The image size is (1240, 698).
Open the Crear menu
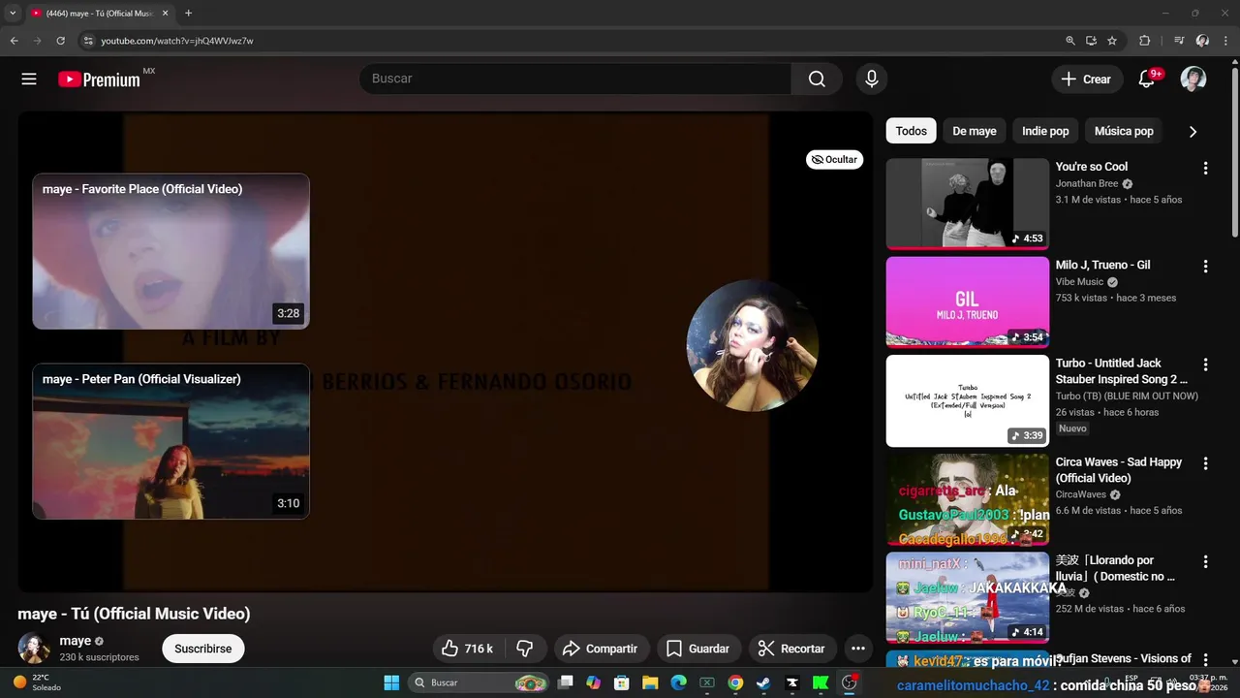coord(1087,79)
